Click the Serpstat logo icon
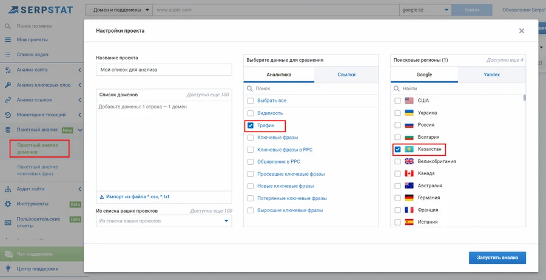 click(13, 9)
